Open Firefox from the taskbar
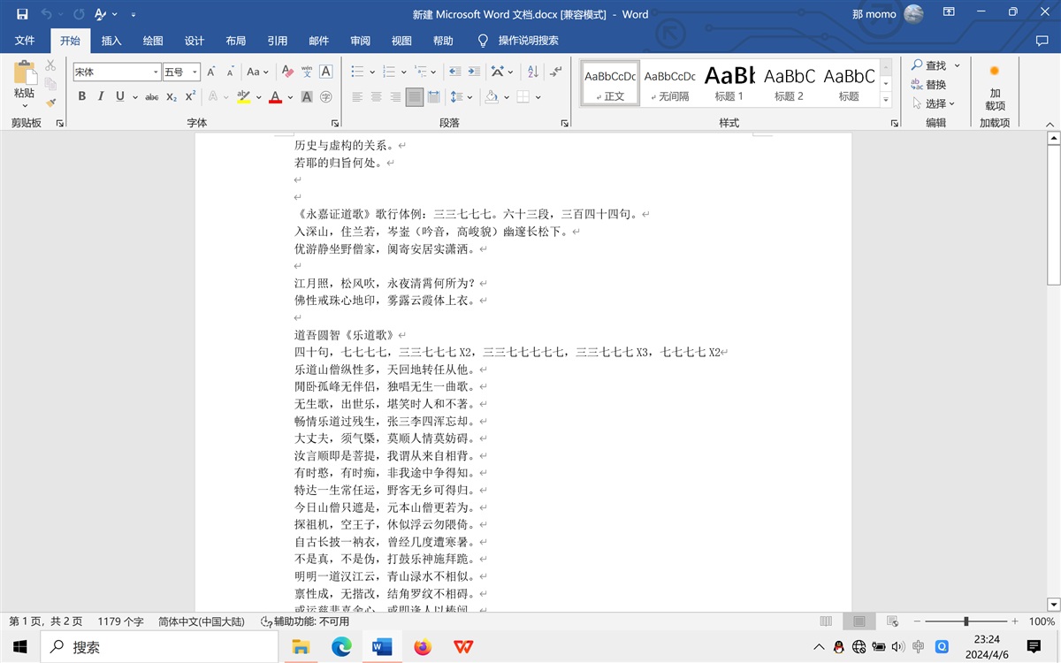 click(x=423, y=647)
